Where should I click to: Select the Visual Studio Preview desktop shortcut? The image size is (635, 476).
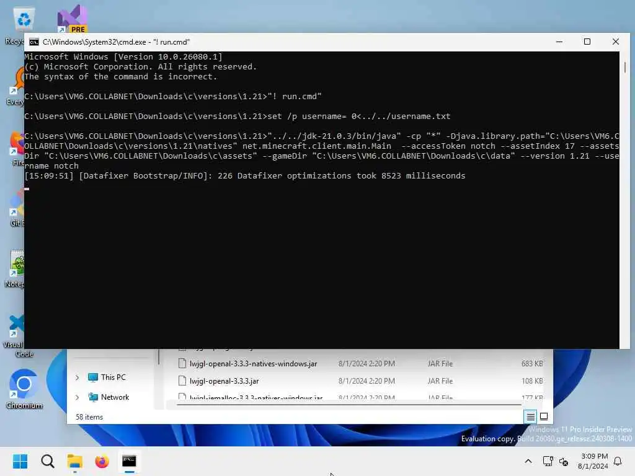point(73,19)
